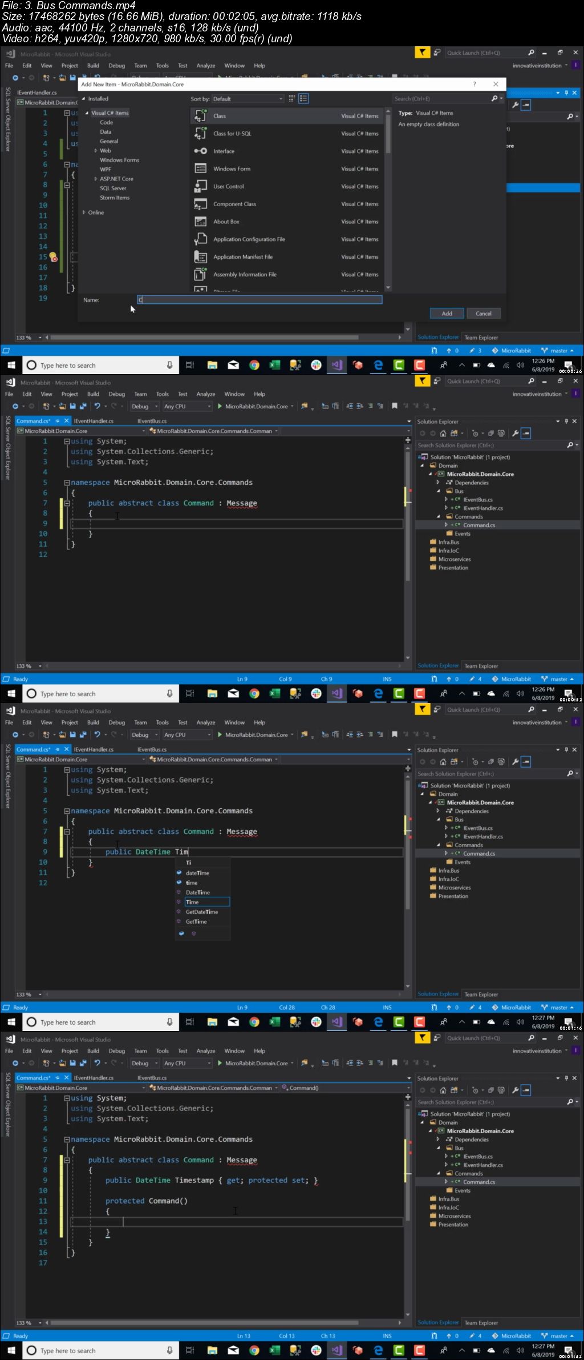The image size is (584, 1360).
Task: Click innovativeinstitution account in Timestamp property frame
Action: pyautogui.click(x=537, y=1051)
